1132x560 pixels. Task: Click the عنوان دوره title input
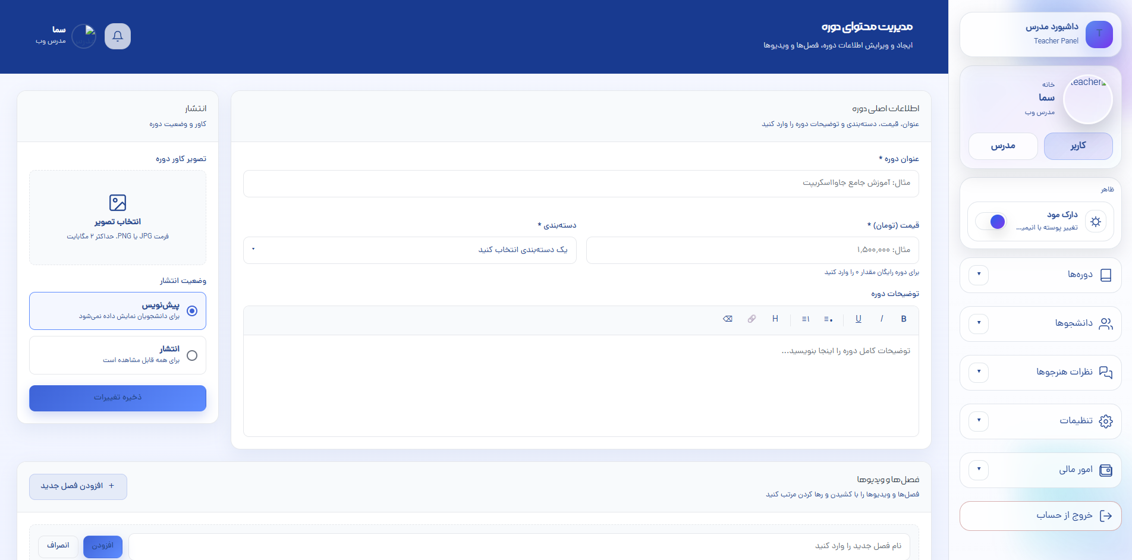point(581,184)
